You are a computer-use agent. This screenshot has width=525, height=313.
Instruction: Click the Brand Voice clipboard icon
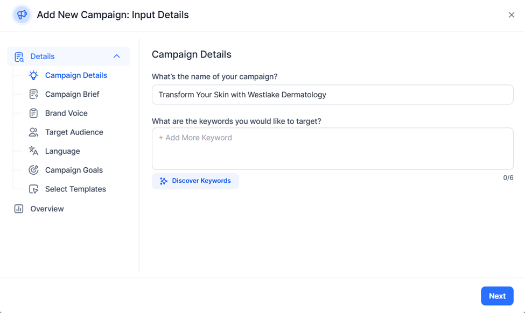(x=33, y=113)
